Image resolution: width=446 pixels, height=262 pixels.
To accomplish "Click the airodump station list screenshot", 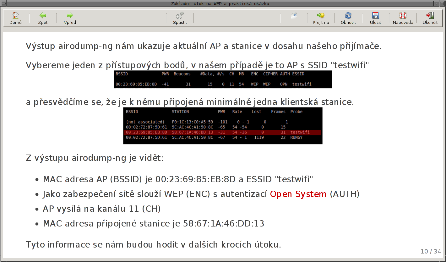I will (223, 126).
